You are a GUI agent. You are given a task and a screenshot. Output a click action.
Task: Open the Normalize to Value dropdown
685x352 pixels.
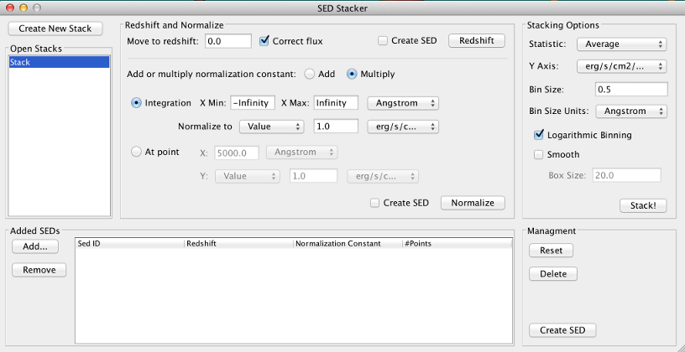click(x=271, y=127)
